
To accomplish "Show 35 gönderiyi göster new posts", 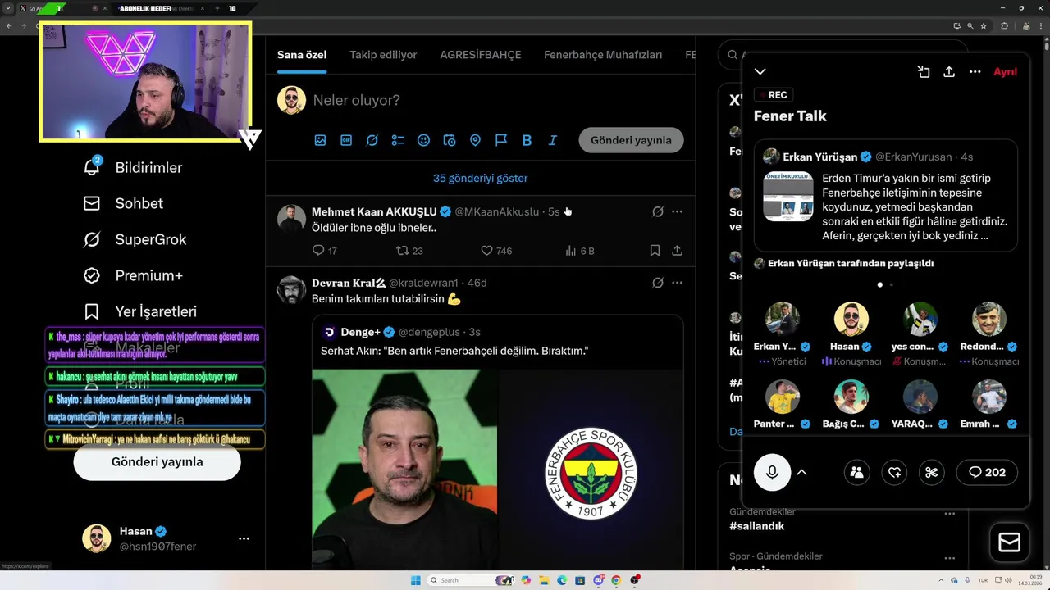I will pos(480,178).
